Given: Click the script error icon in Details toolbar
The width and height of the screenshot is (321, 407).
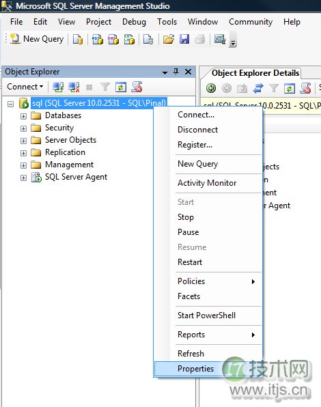Looking at the screenshot, I should (x=305, y=88).
